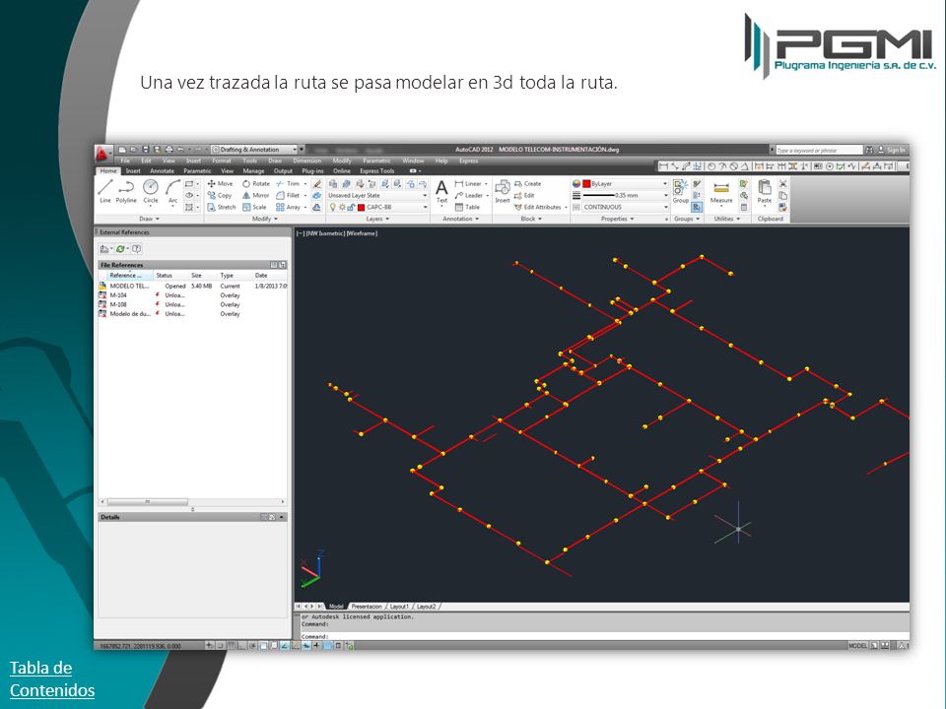Click the Create block tool
This screenshot has height=709, width=946.
[528, 183]
